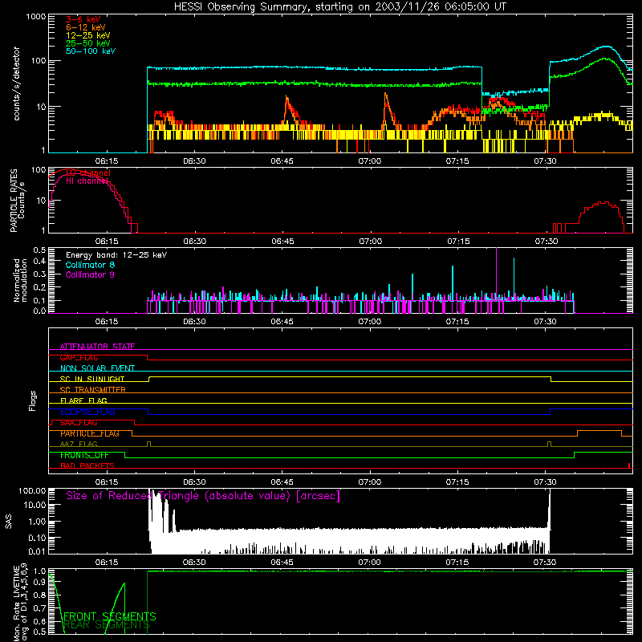642x642 pixels.
Task: Select the LO channel legend label
Action: 88,173
